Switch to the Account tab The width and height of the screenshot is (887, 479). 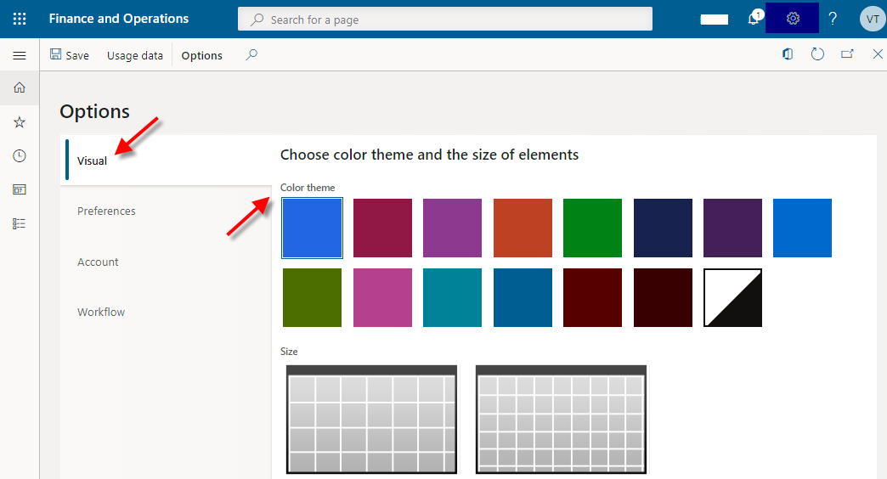point(98,262)
